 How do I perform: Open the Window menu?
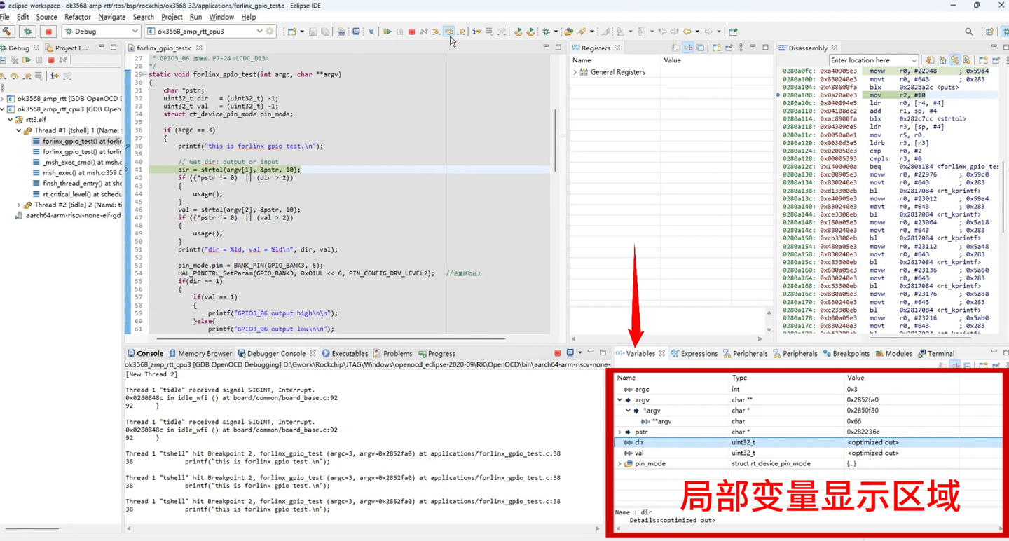point(221,17)
